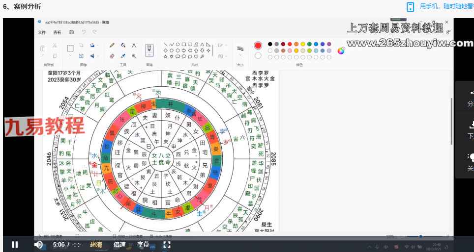Screen dimensions: 474x252
Task: Toggle 字幕 subtitles on the player
Action: tap(143, 245)
